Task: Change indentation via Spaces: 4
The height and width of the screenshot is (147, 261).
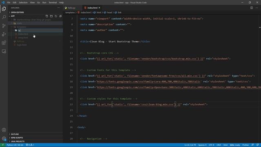Action: point(202,145)
